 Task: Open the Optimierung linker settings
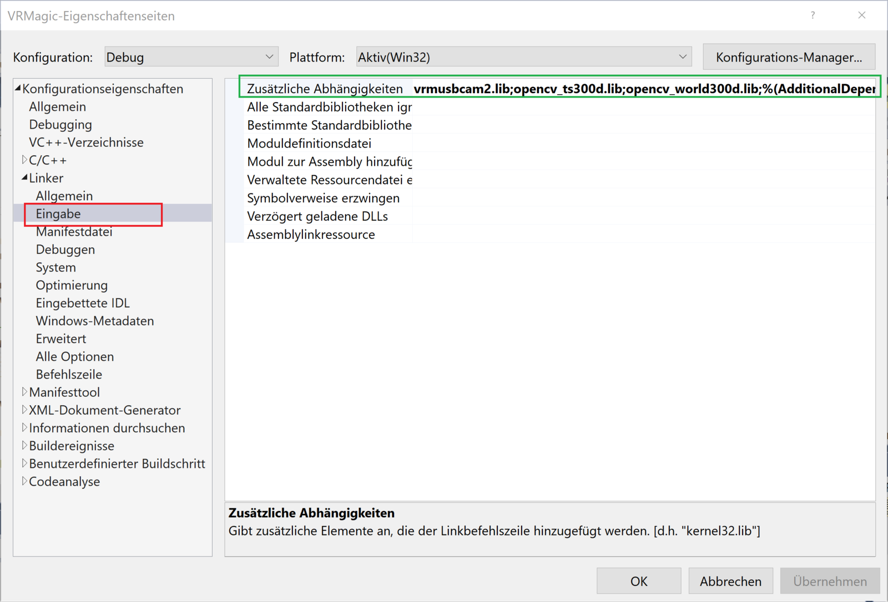[72, 285]
